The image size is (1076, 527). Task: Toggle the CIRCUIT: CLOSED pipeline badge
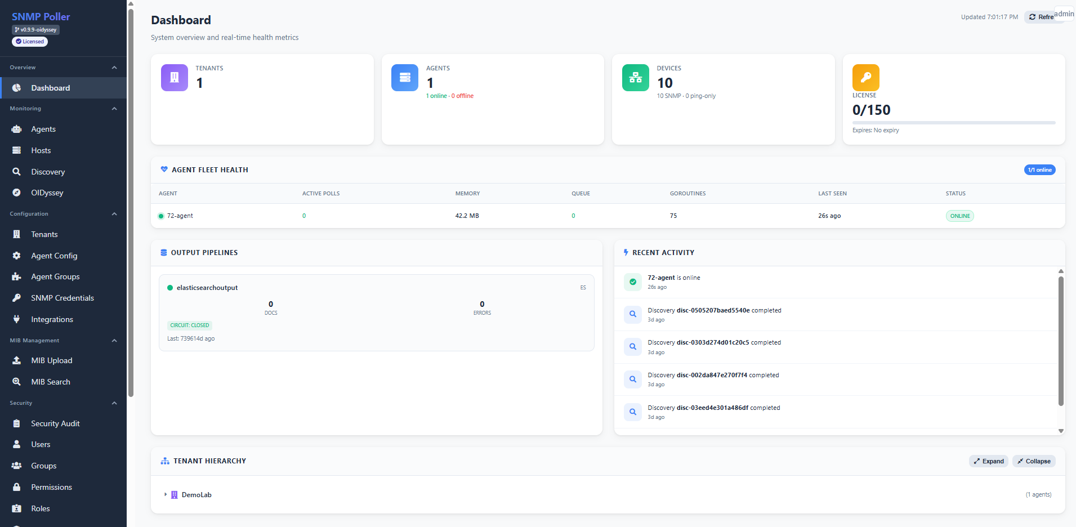(189, 325)
